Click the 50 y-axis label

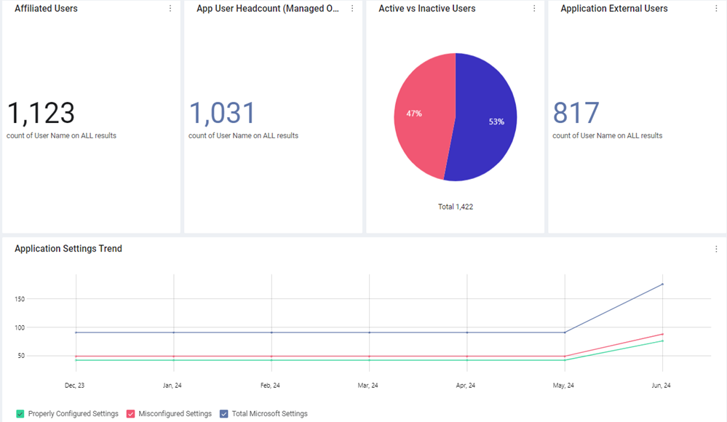point(21,356)
